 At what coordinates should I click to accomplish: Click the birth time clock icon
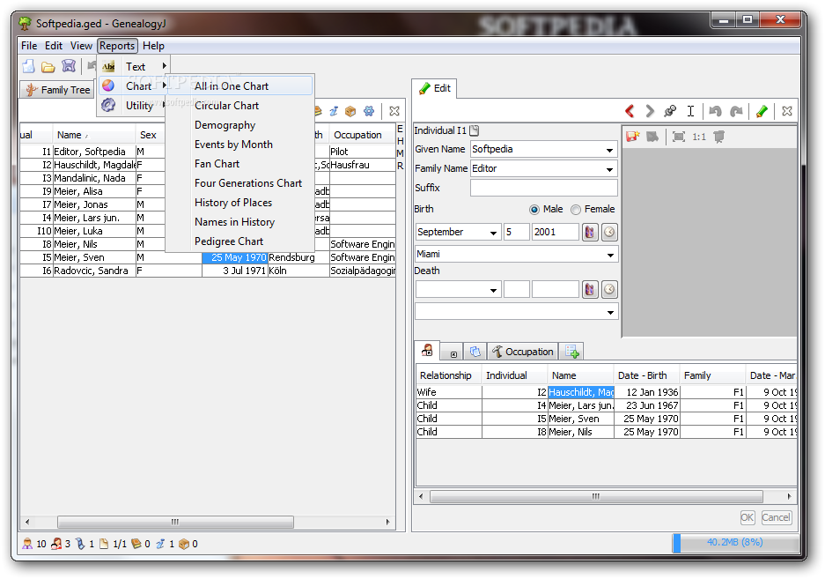tap(609, 232)
